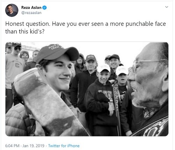Open the Twitter for iPhone link

click(x=64, y=146)
